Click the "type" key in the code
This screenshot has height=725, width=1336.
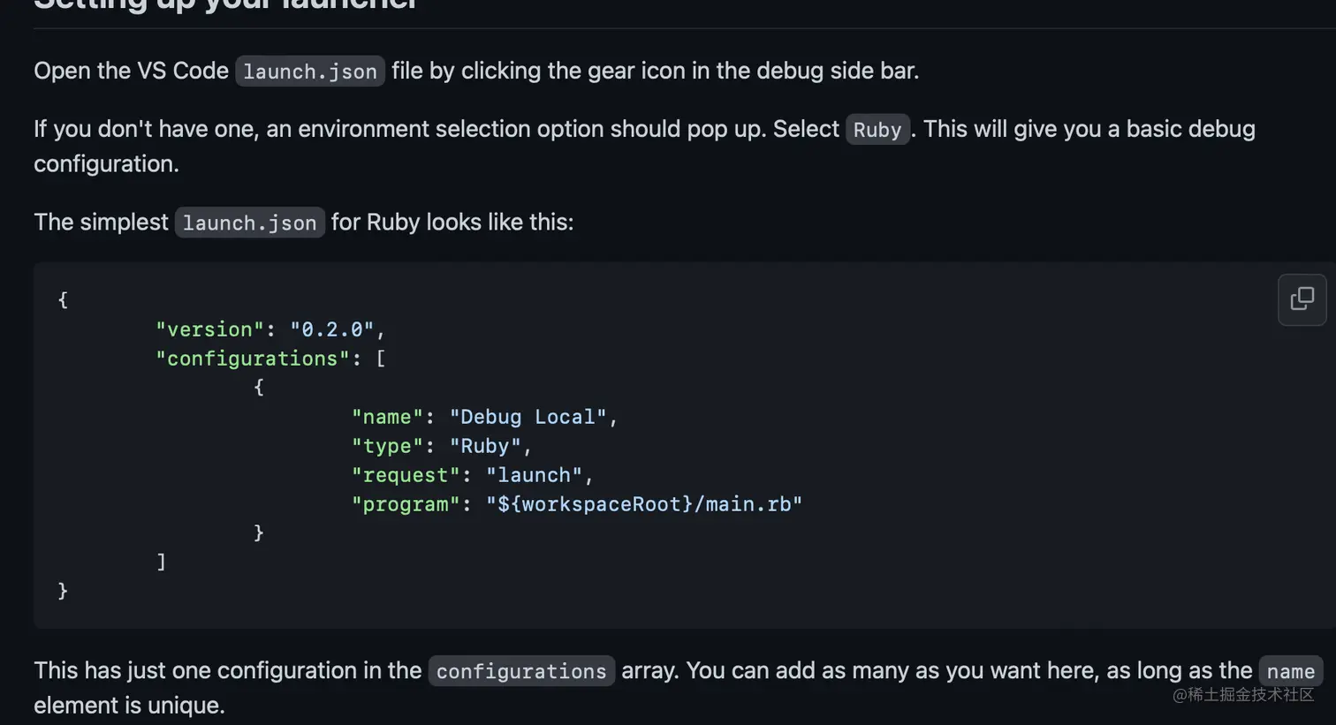tap(387, 446)
